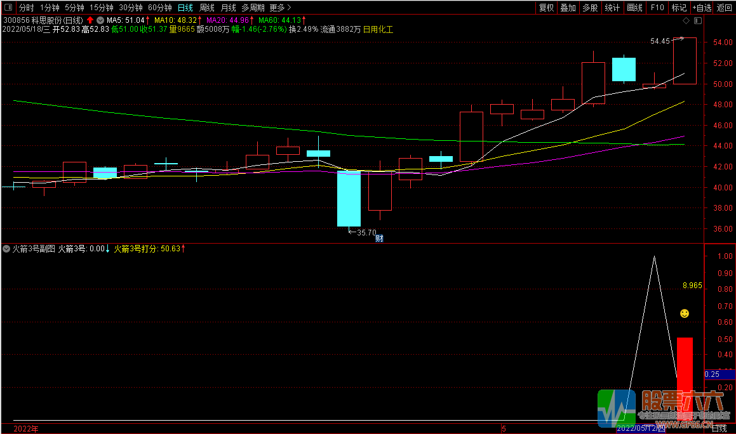This screenshot has height=434, width=736.
Task: Click the 2022年 label on time axis
Action: 26,429
